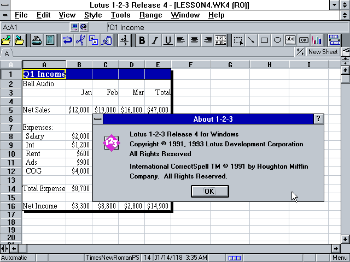Click the horizontal scrollbar left arrow

(14, 248)
